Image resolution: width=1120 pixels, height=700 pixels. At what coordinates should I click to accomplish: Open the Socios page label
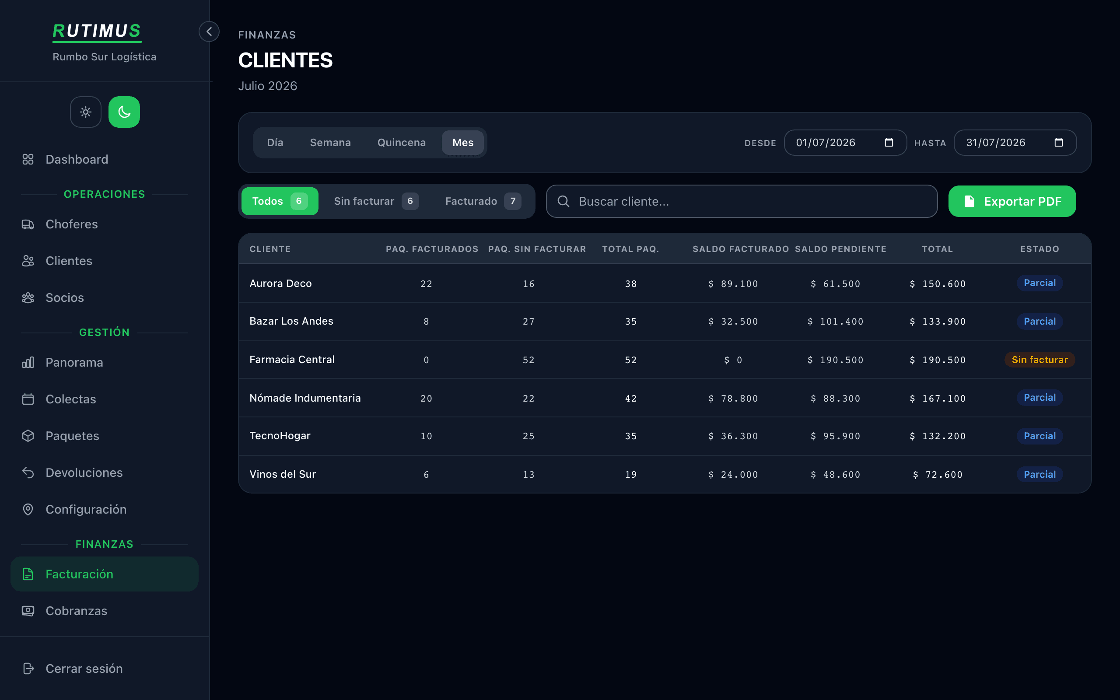(x=65, y=297)
